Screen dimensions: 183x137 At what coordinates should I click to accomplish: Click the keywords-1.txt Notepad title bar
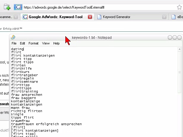119,38
